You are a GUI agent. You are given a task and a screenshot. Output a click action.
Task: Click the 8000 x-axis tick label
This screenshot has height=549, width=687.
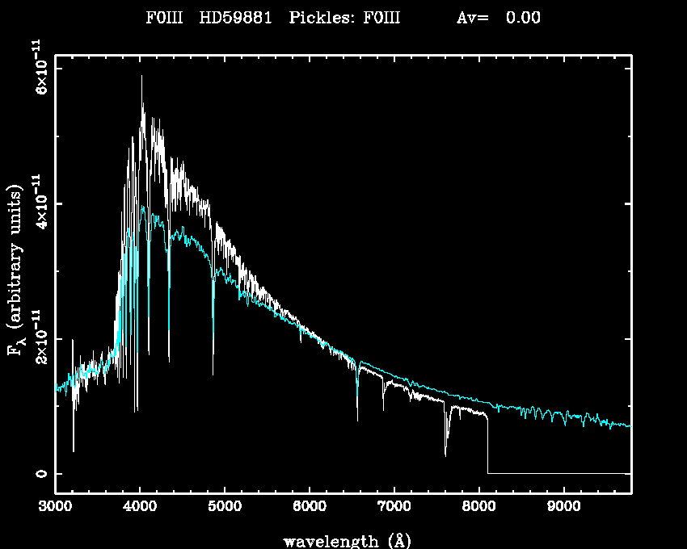pyautogui.click(x=478, y=507)
